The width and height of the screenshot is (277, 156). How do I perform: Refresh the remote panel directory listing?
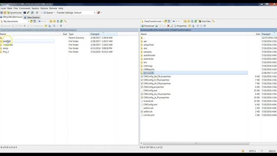196,21
